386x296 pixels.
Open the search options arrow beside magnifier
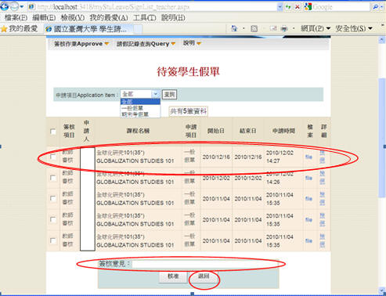click(x=382, y=7)
